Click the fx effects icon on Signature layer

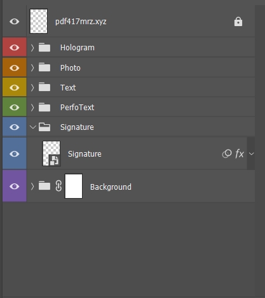[240, 153]
